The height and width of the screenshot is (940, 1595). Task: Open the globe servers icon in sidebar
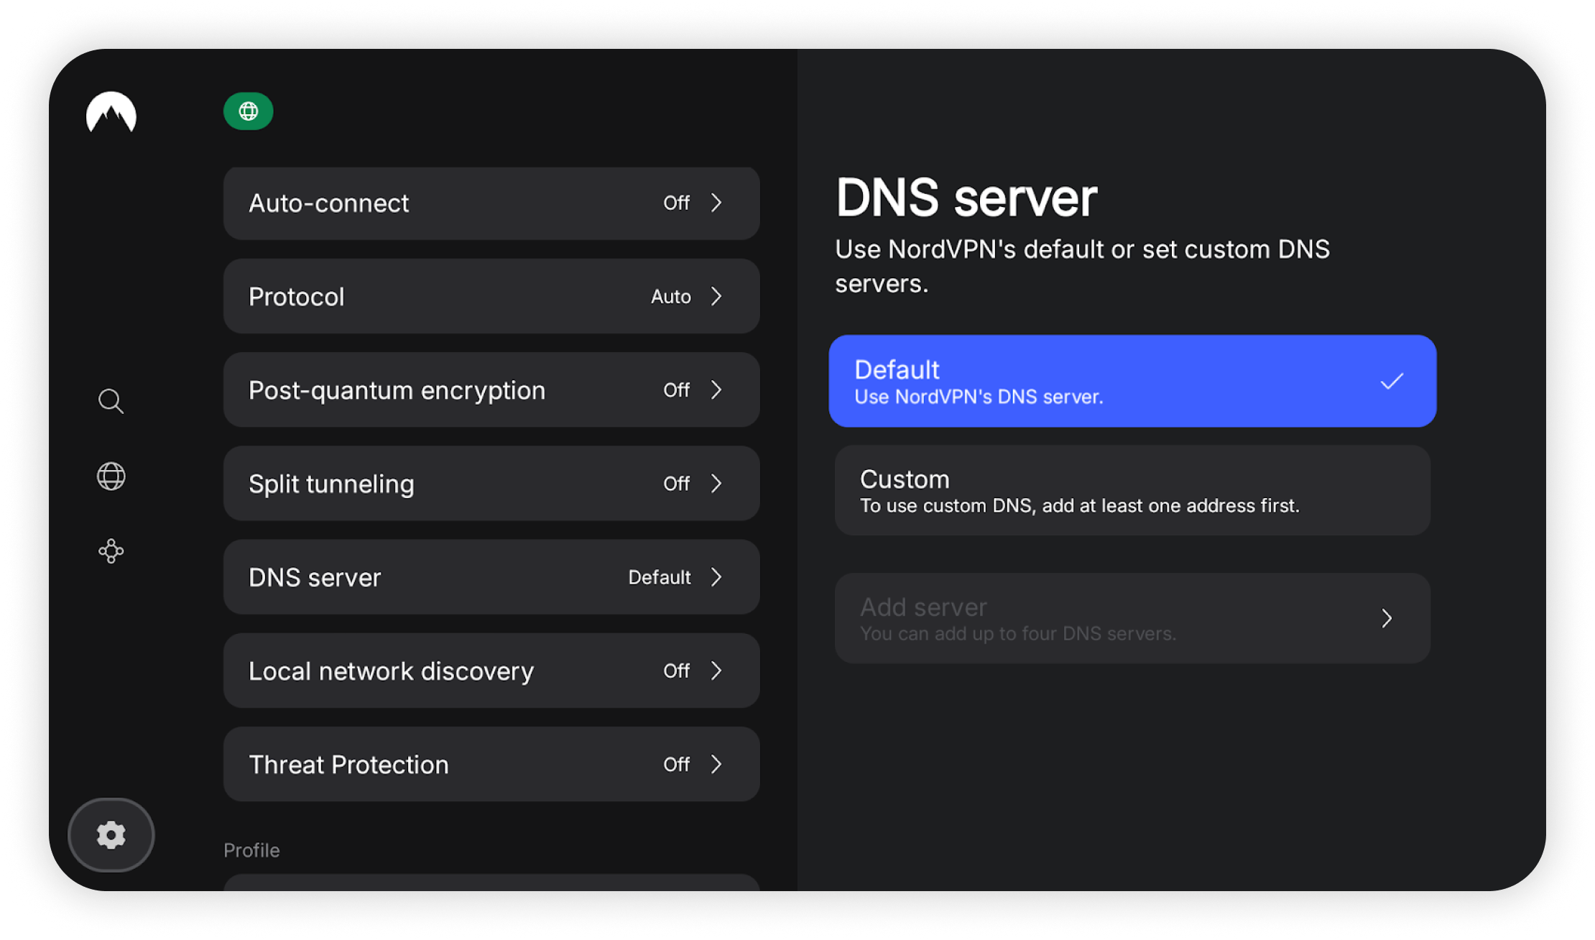111,476
